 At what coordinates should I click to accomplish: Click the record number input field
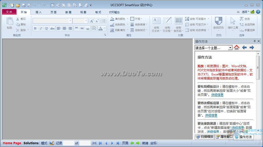click(x=69, y=143)
